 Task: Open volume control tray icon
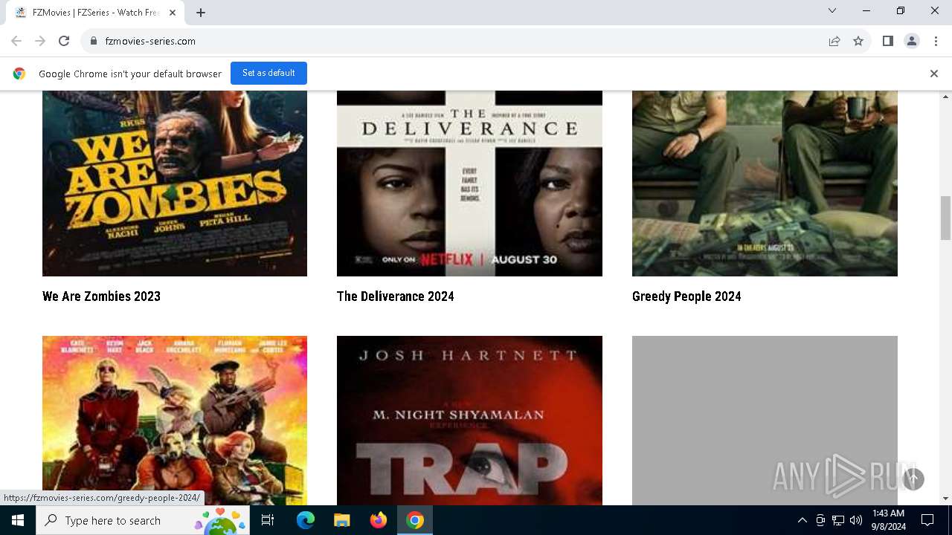tap(856, 520)
